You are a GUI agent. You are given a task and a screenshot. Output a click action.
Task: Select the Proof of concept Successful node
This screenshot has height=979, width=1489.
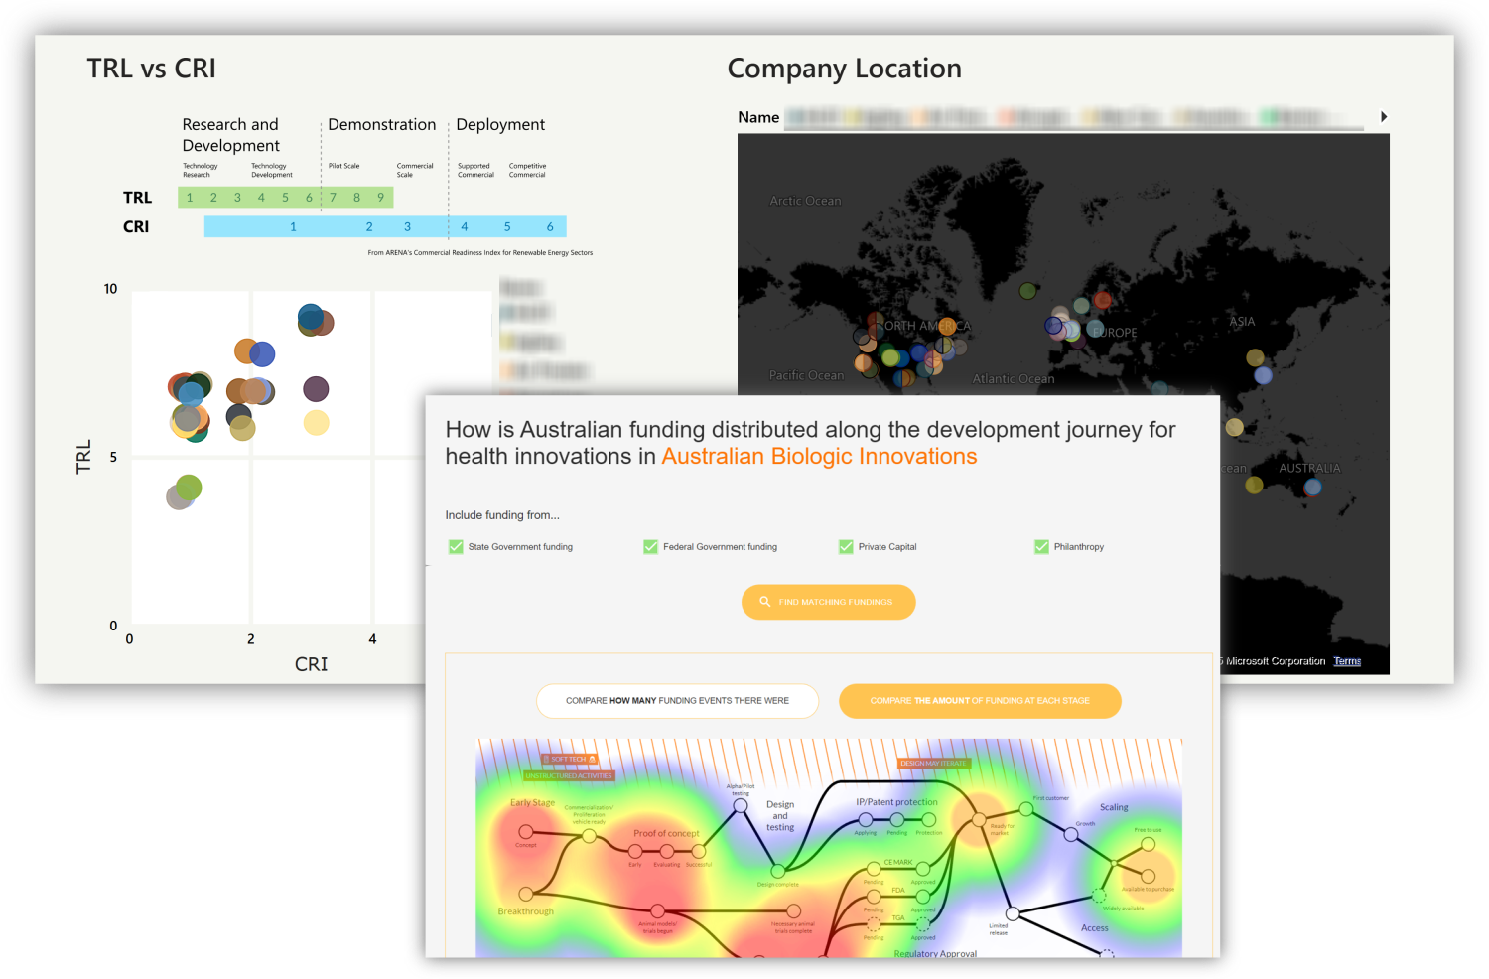699,851
